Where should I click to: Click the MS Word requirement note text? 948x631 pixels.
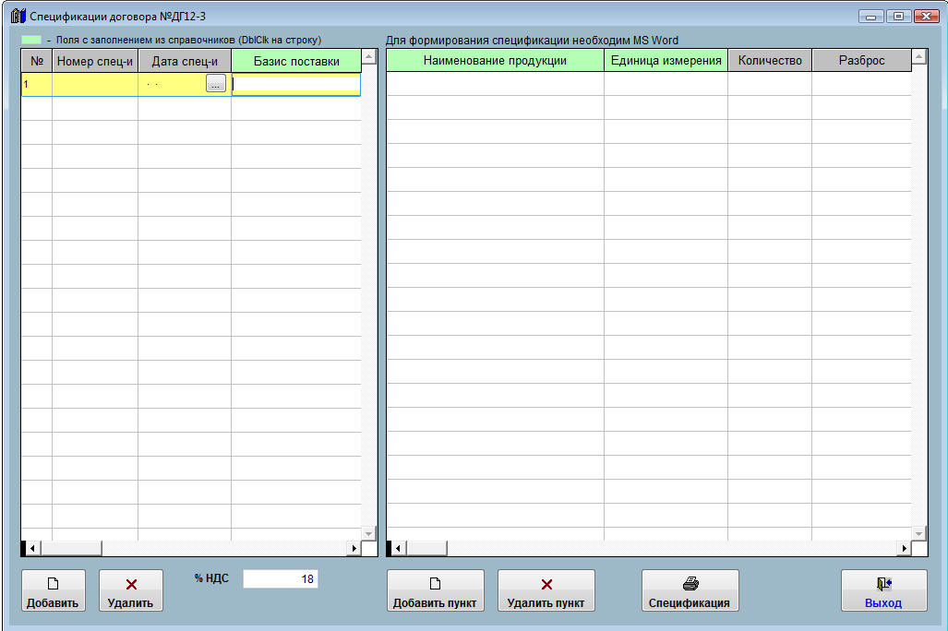point(532,41)
